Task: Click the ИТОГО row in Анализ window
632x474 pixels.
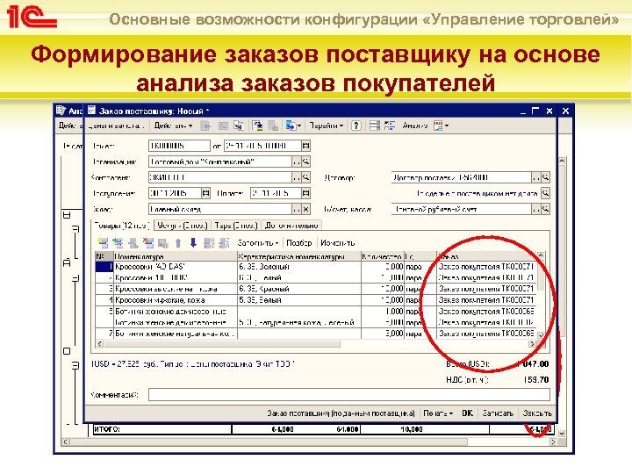Action: click(322, 429)
